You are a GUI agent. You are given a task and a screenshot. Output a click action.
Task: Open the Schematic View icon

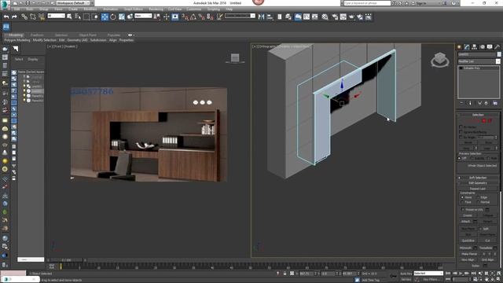tap(314, 17)
